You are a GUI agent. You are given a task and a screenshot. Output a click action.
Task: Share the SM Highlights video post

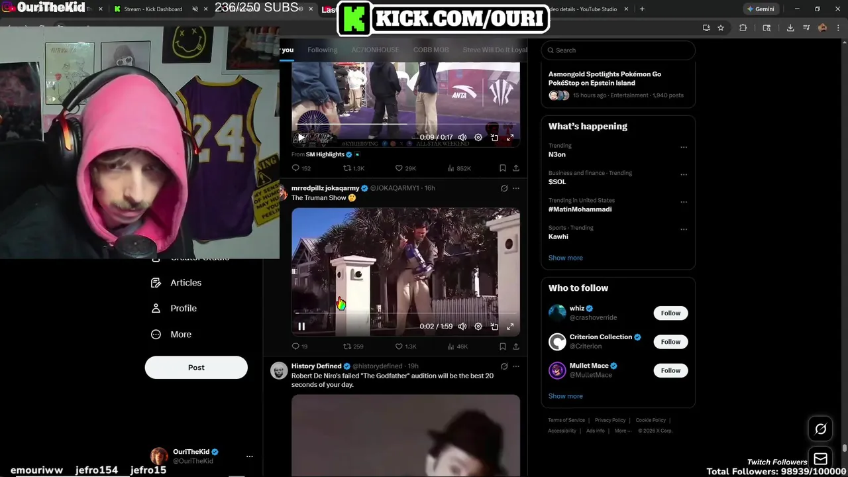(x=515, y=168)
